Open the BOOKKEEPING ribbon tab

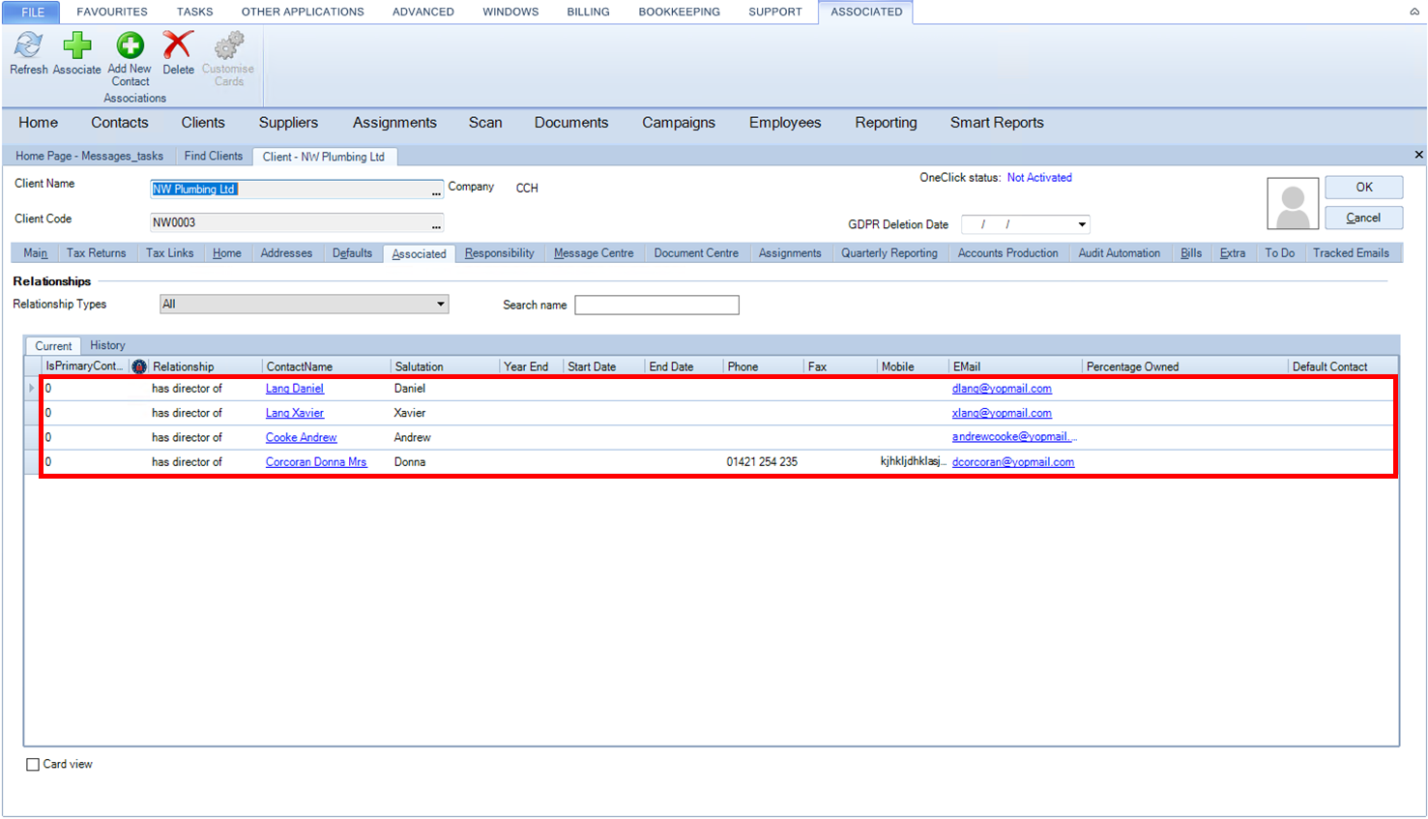pos(679,12)
